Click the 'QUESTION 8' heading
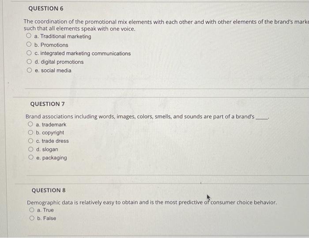 [49, 190]
